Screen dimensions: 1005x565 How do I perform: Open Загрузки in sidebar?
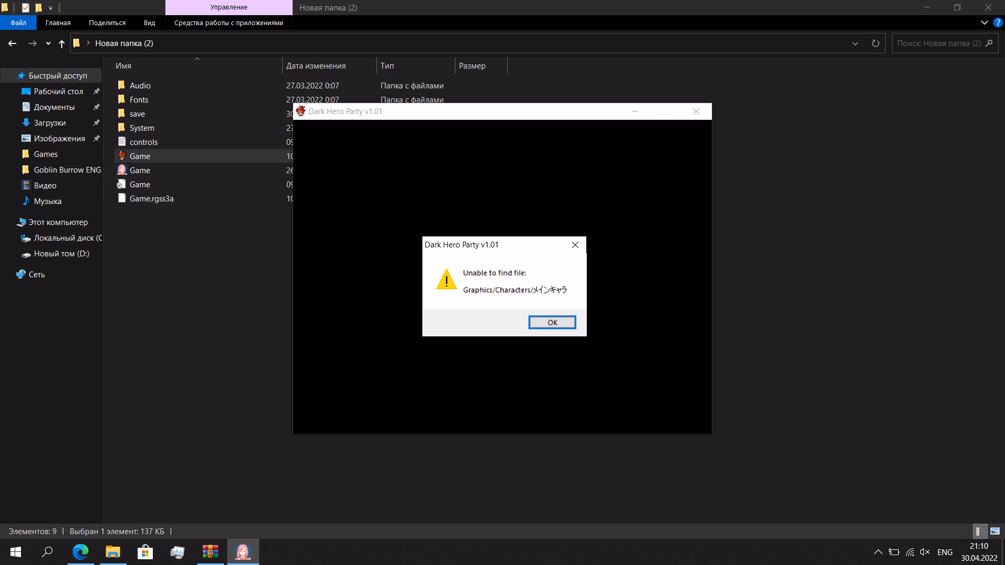pyautogui.click(x=50, y=123)
